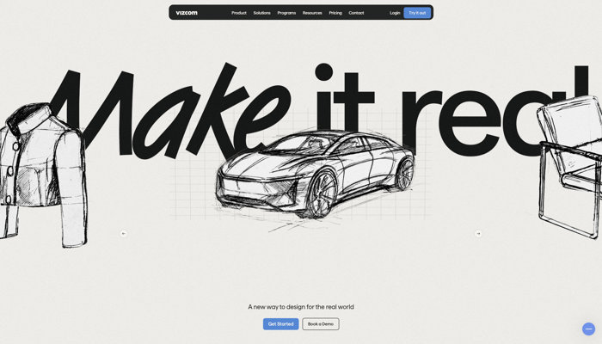Go to previous slide with left arrow
This screenshot has height=344, width=602.
123,233
